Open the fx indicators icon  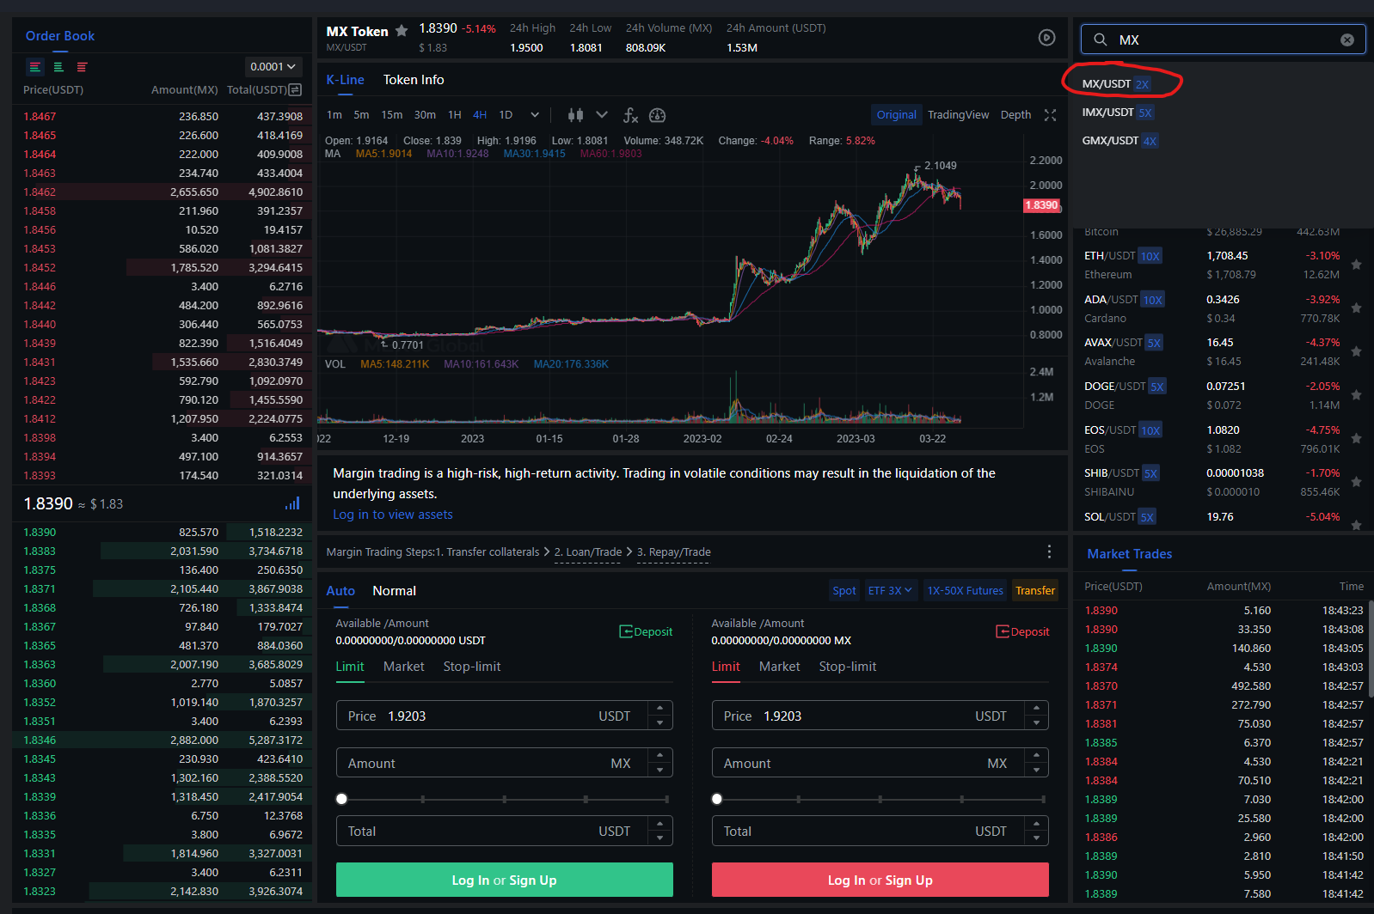(x=630, y=115)
